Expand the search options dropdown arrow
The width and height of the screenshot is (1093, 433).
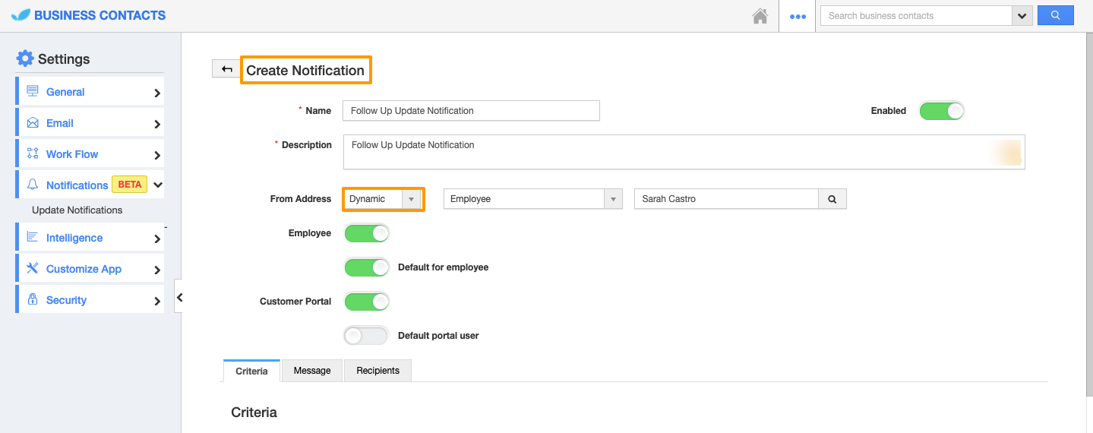click(1022, 16)
